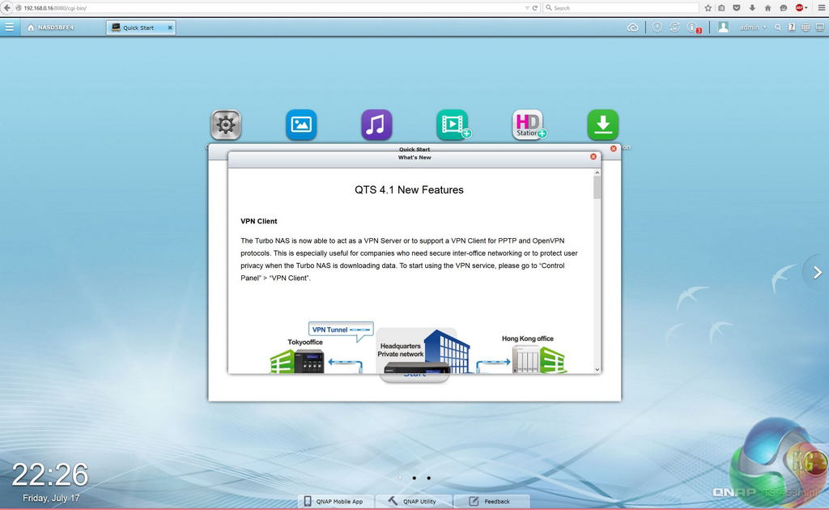This screenshot has width=829, height=510.
Task: Open the QTS search magnifier
Action: (x=778, y=28)
